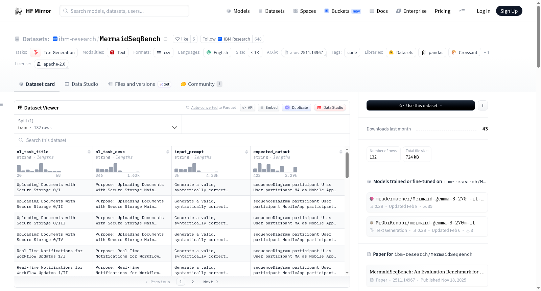Click the pandas library tag

pos(432,52)
